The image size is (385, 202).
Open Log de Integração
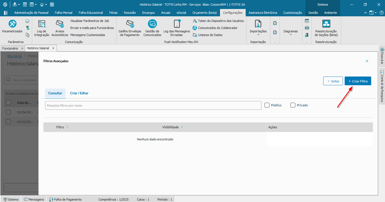[x=42, y=28]
